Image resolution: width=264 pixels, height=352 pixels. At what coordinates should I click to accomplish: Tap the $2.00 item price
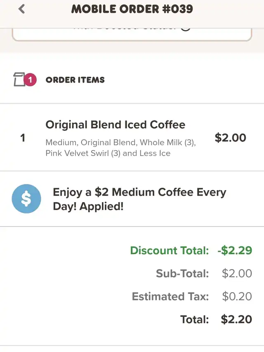pyautogui.click(x=230, y=137)
